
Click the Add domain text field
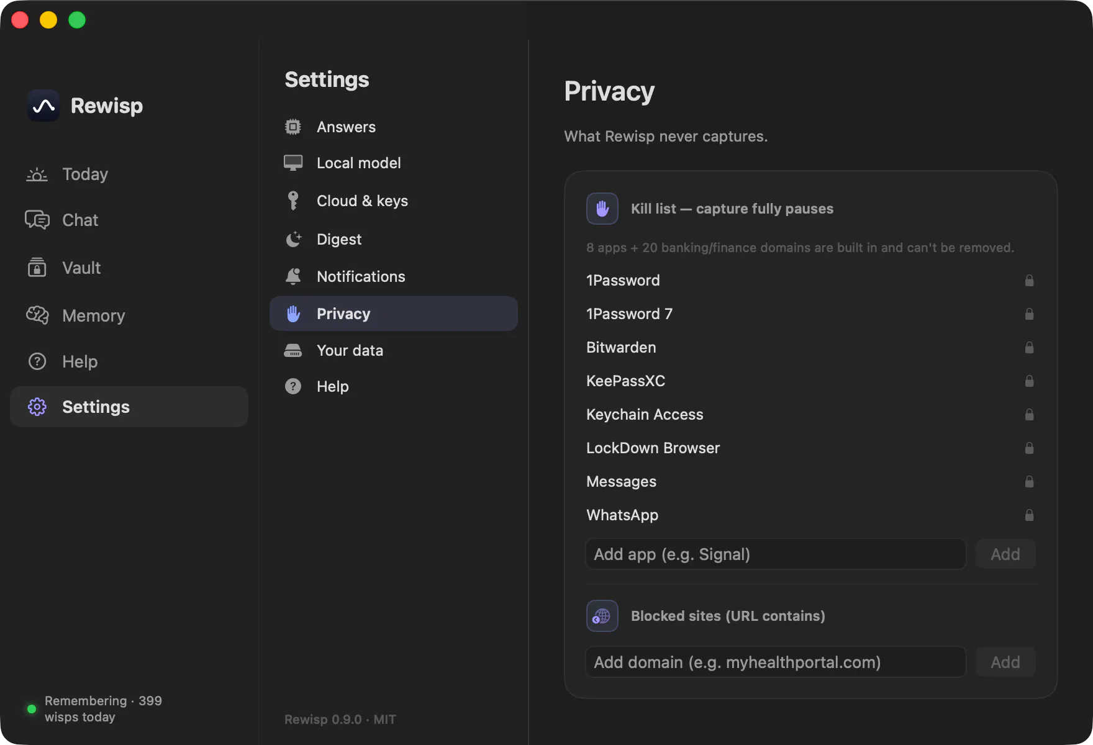pyautogui.click(x=776, y=662)
